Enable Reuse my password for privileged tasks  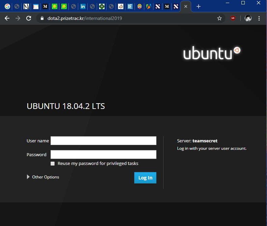[53, 164]
